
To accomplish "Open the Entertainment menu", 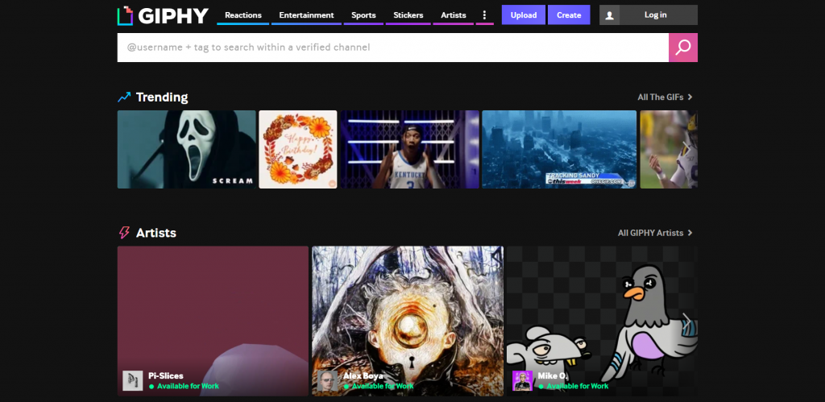I will 306,15.
